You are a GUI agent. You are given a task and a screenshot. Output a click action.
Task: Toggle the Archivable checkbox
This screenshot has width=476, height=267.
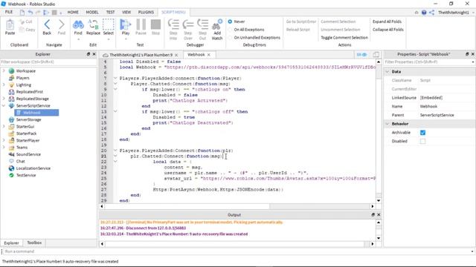click(422, 133)
